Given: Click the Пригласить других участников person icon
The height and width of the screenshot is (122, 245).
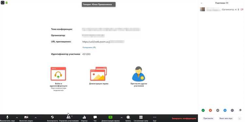Looking at the screenshot, I should [139, 74].
